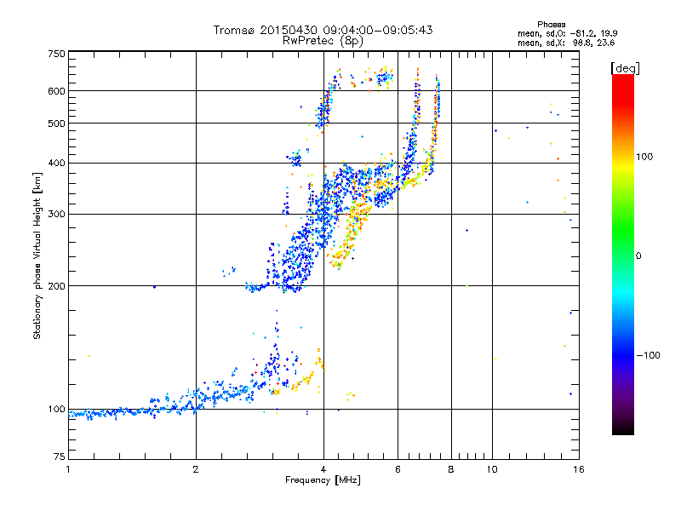Click the 'Stationary phase Virtual Height [km]' axis label
The width and height of the screenshot is (681, 511).
(37, 255)
